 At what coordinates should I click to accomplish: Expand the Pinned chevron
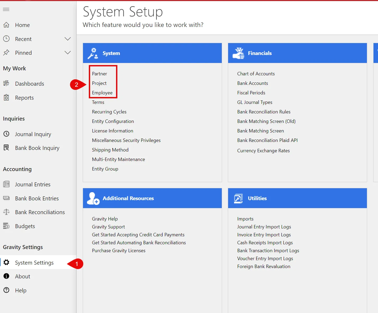pyautogui.click(x=68, y=53)
